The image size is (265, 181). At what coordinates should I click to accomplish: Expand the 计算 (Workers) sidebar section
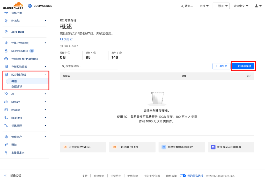[x=45, y=43]
